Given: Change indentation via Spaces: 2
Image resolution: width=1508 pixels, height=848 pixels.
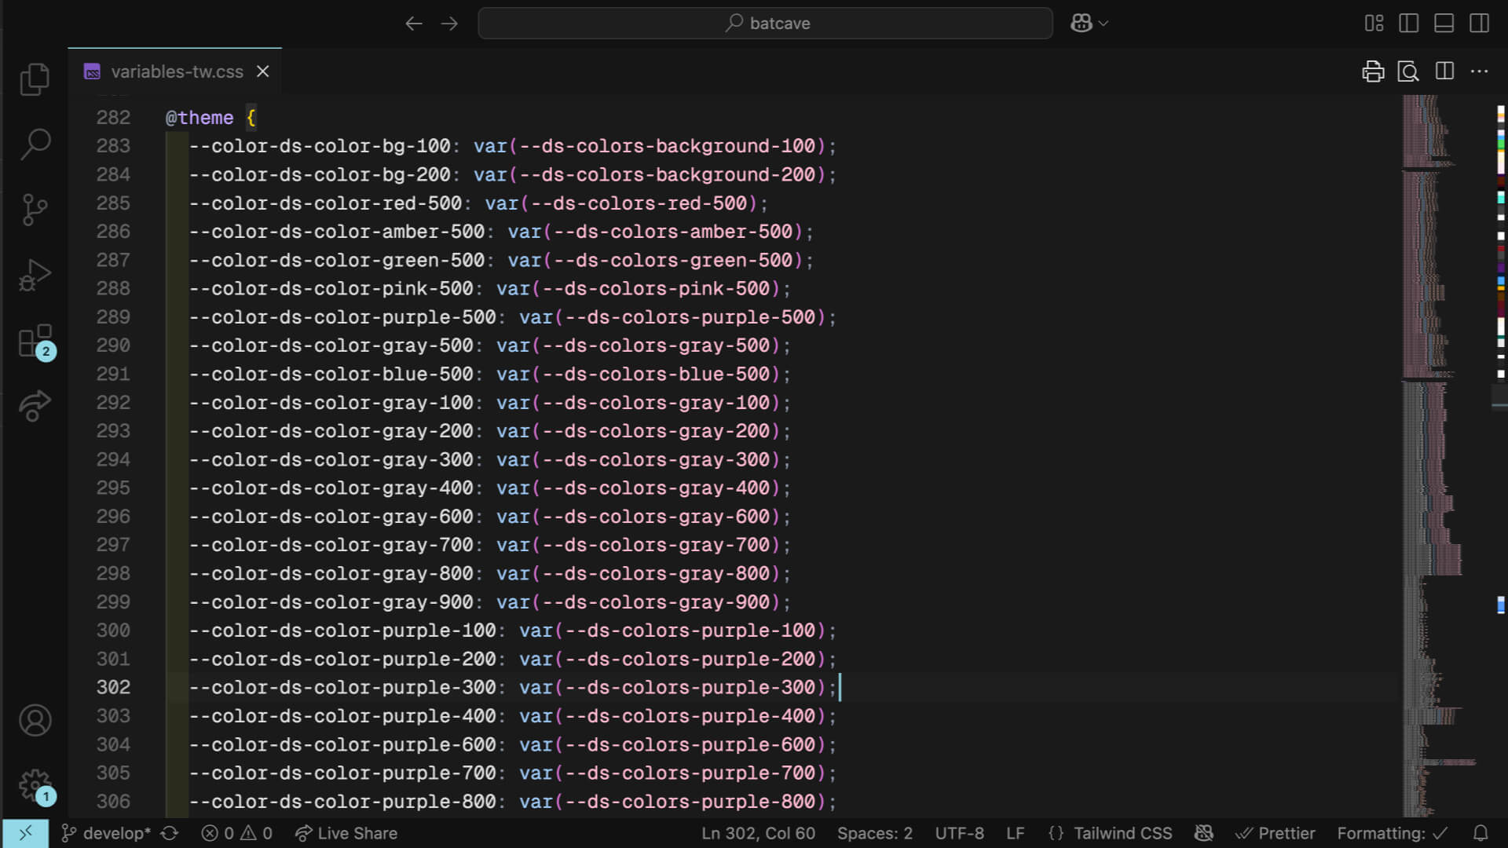Looking at the screenshot, I should coord(874,833).
